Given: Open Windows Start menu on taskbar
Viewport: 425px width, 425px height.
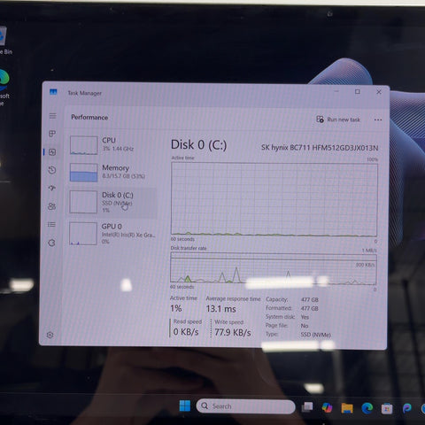Looking at the screenshot, I should pos(185,406).
